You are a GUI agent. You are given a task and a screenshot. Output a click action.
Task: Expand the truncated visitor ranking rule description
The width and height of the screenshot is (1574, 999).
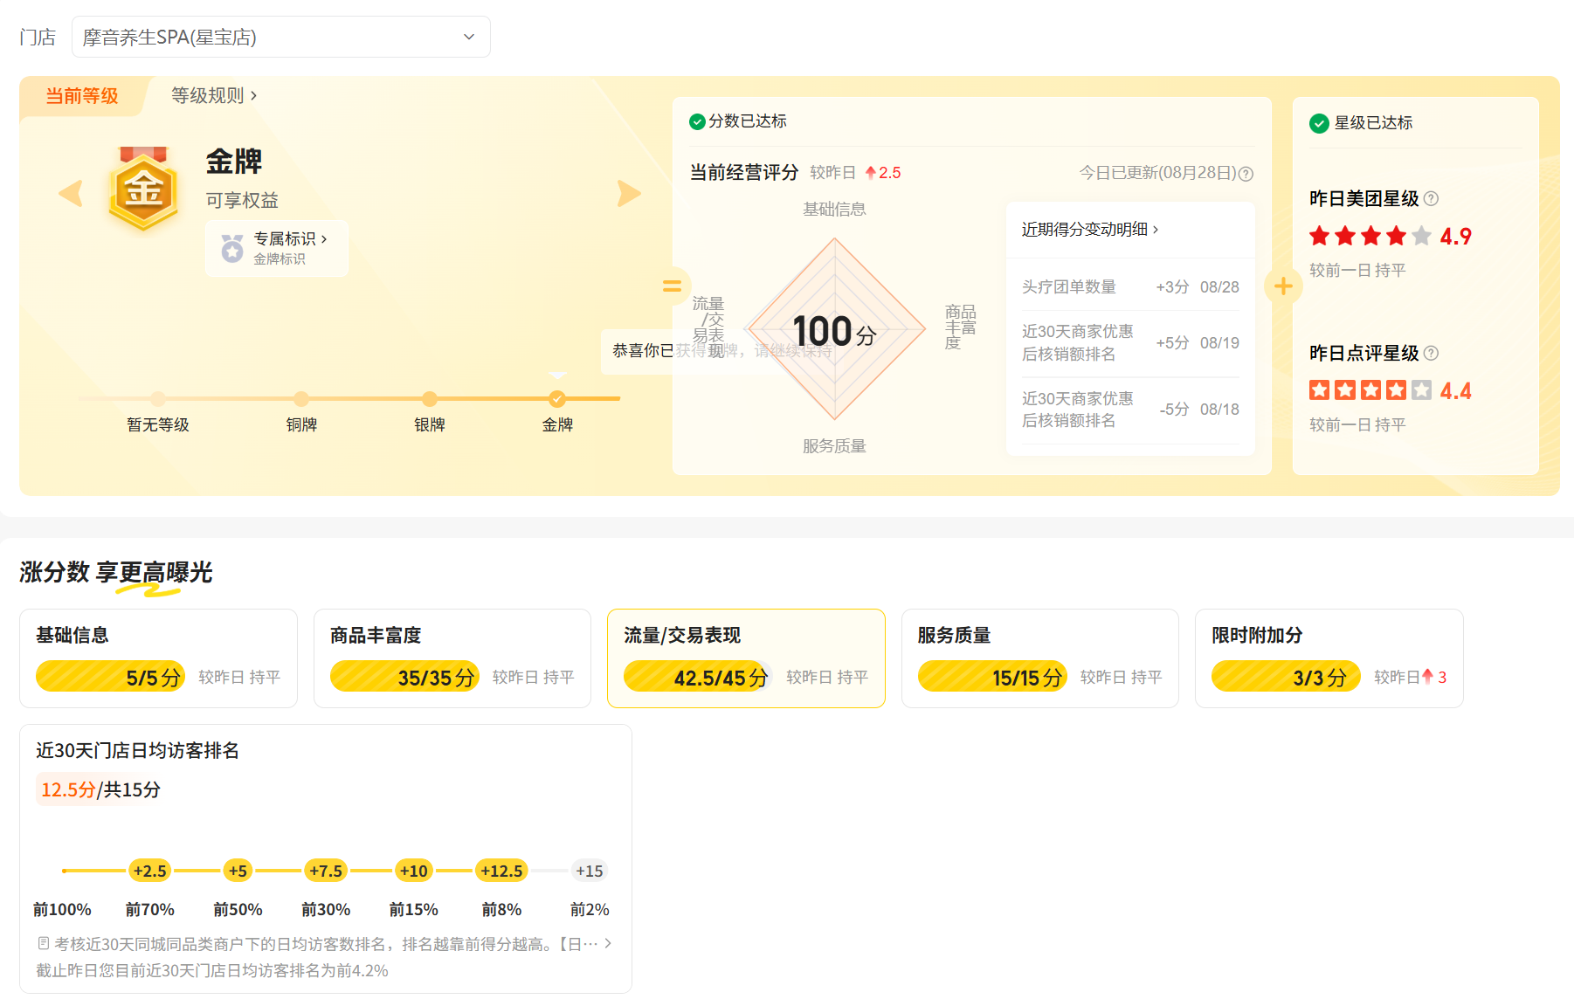pyautogui.click(x=608, y=943)
